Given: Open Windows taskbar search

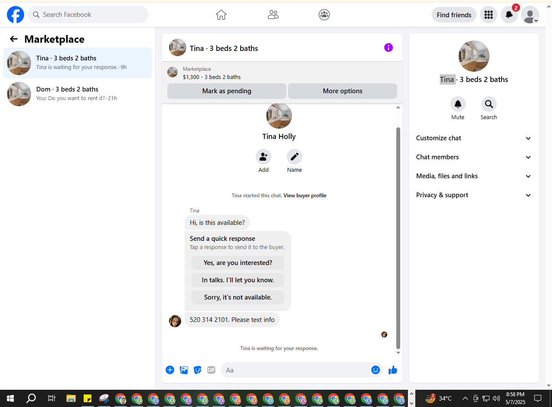Looking at the screenshot, I should tap(31, 398).
